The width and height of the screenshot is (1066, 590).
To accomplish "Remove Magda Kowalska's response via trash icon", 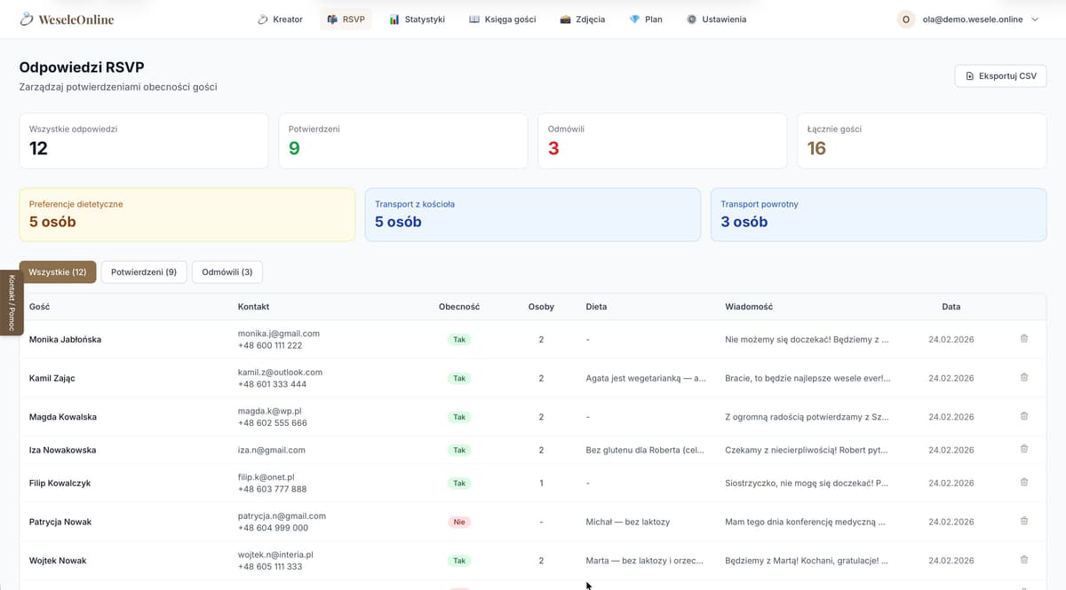I will click(1024, 416).
